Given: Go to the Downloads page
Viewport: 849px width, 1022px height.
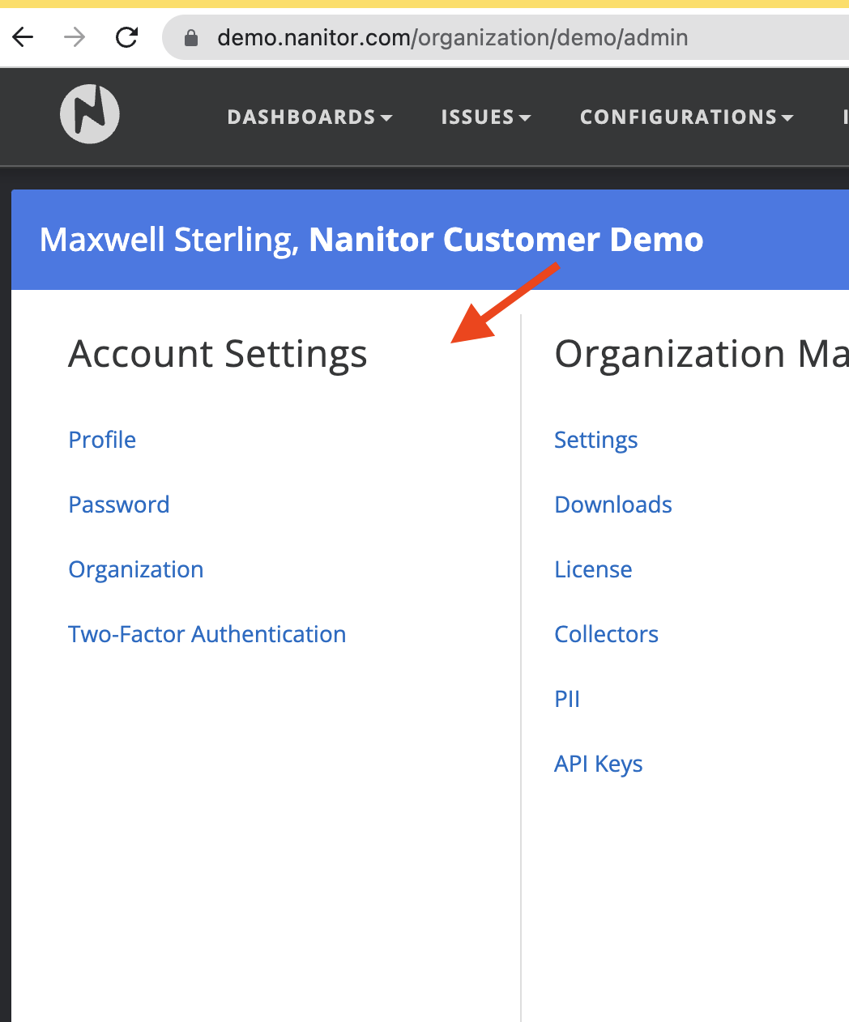Looking at the screenshot, I should tap(612, 505).
